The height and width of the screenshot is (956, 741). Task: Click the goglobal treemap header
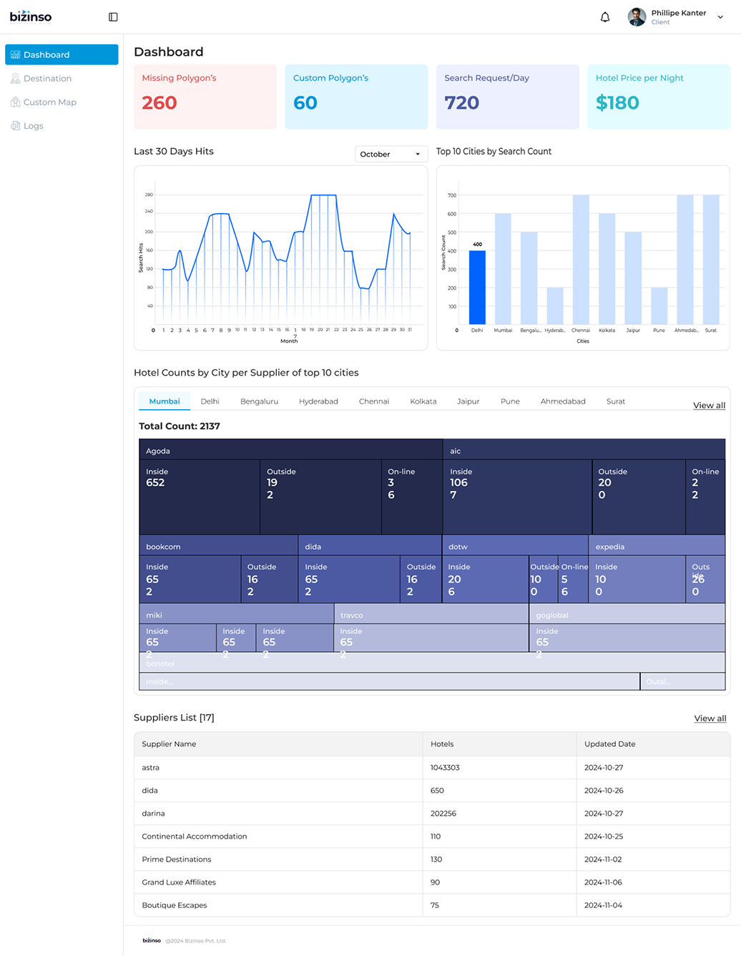pyautogui.click(x=627, y=615)
